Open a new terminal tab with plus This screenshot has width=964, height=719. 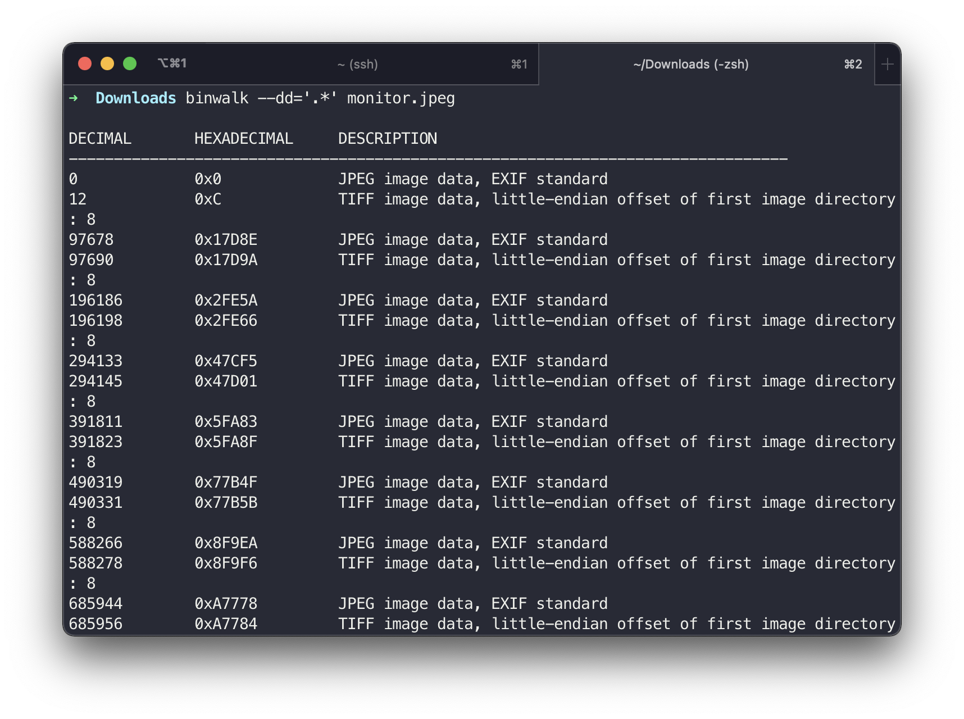888,64
